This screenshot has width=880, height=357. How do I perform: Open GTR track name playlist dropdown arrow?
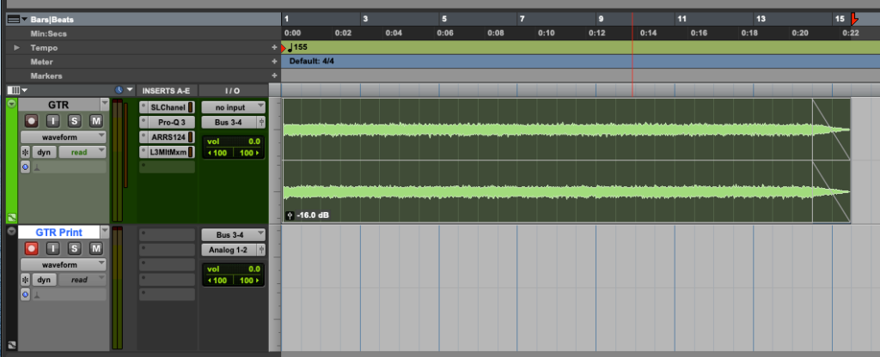click(104, 104)
